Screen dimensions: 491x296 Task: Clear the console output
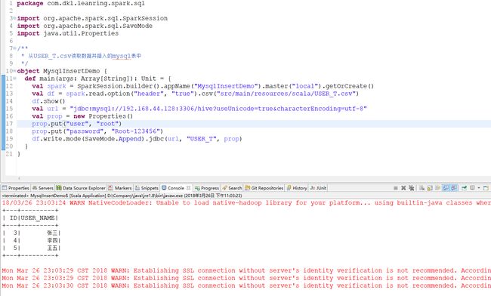click(422, 188)
